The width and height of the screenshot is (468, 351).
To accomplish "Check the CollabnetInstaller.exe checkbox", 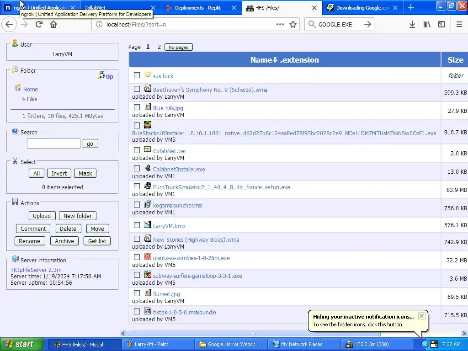I will tap(137, 168).
